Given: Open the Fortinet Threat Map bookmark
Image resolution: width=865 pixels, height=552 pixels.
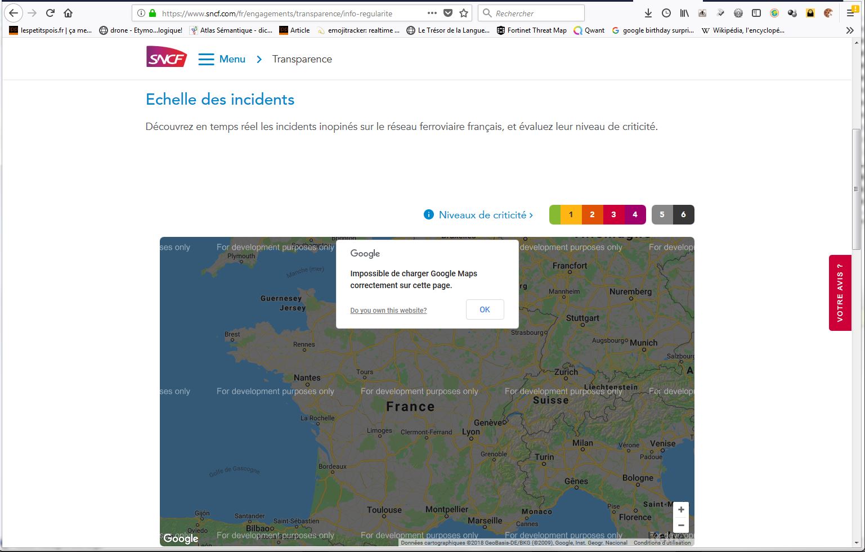Looking at the screenshot, I should click(x=531, y=30).
